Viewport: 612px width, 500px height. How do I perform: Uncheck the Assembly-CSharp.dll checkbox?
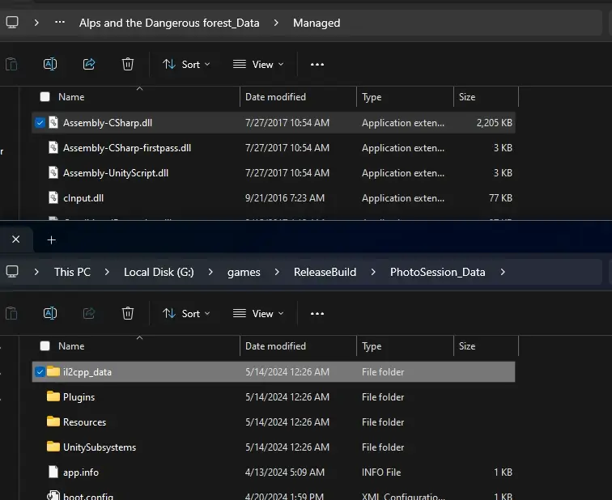(x=40, y=123)
